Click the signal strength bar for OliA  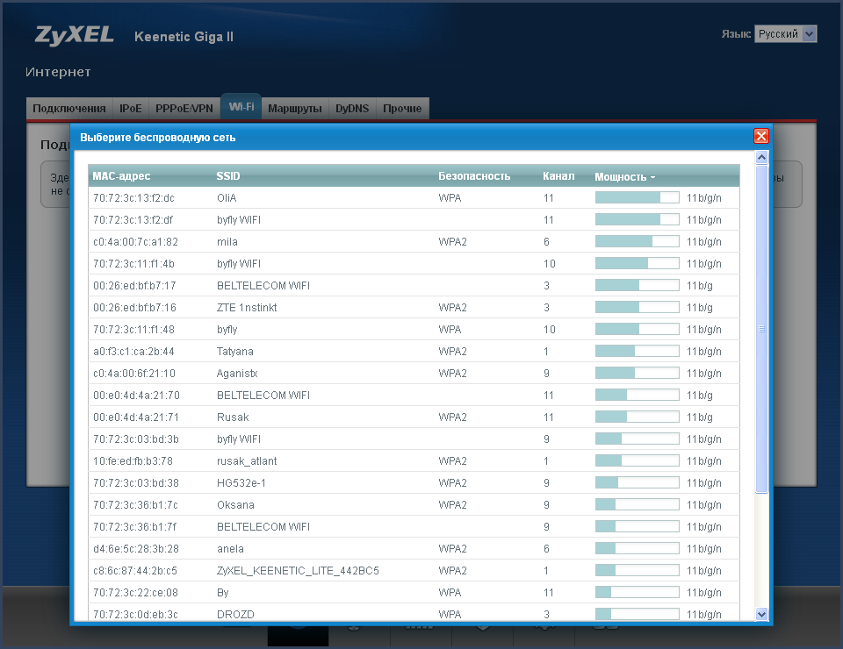point(638,197)
